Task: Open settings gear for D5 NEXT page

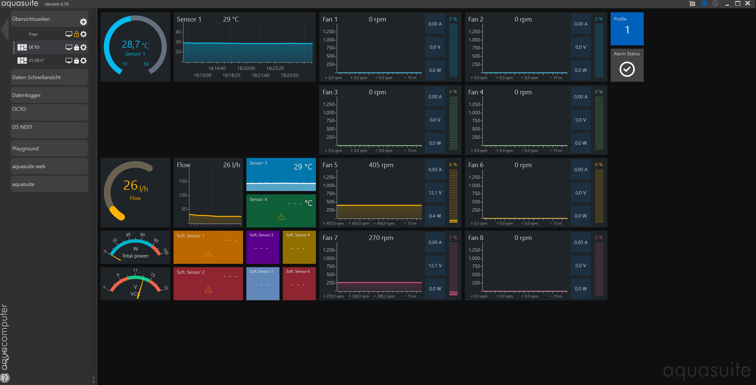Action: (84, 61)
